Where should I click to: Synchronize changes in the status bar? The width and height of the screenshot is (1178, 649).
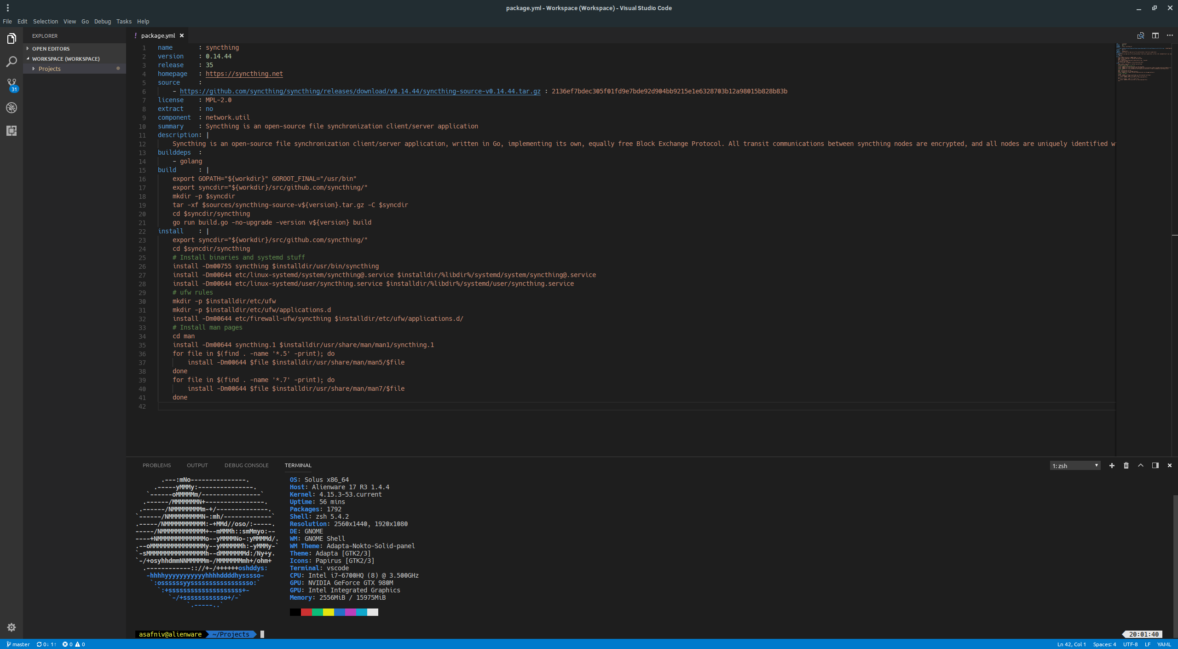coord(46,644)
